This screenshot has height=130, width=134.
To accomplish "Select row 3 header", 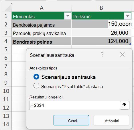I will [6, 33].
